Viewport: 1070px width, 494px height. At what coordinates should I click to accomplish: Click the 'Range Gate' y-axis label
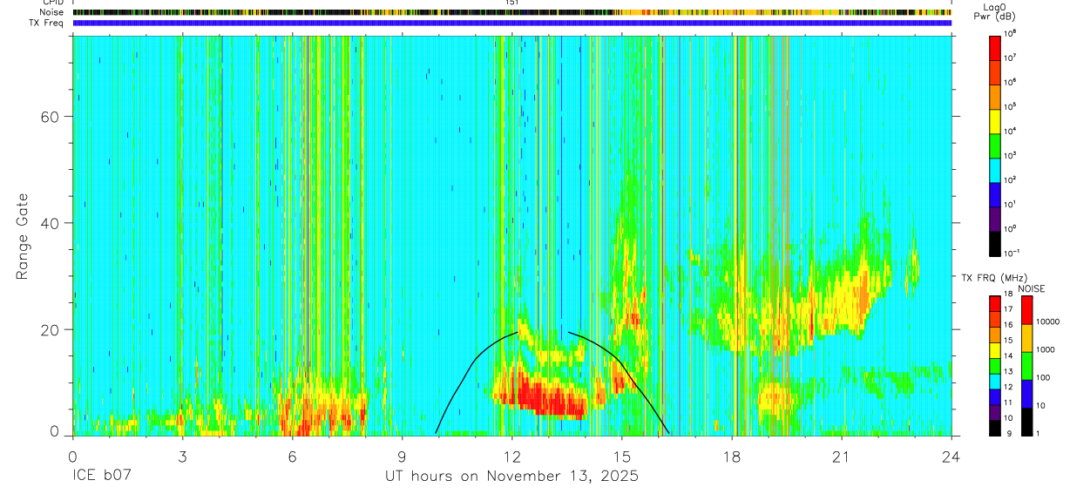coord(22,235)
